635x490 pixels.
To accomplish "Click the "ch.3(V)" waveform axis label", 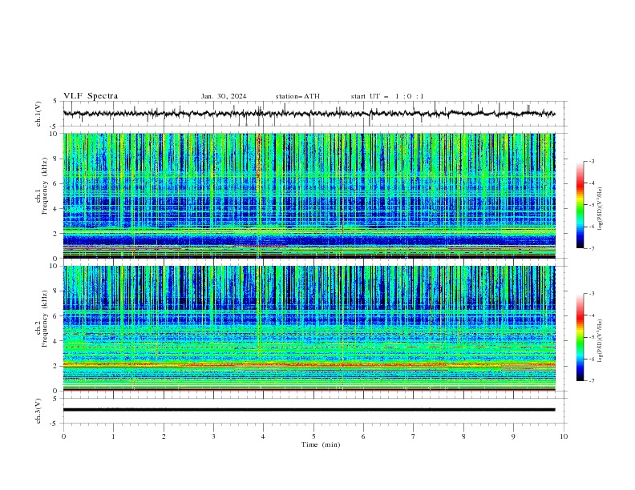I will pos(38,411).
